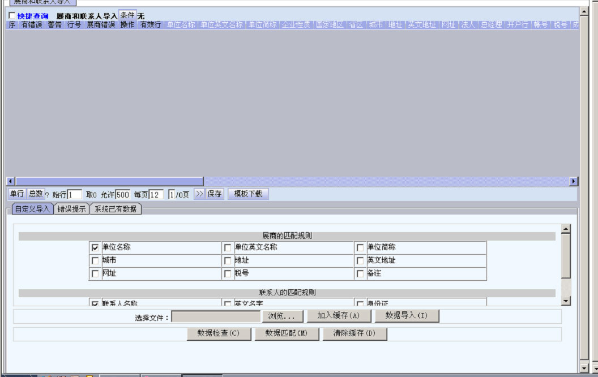Tick the 税号 matching checkbox
This screenshot has height=377, width=598.
coord(228,274)
